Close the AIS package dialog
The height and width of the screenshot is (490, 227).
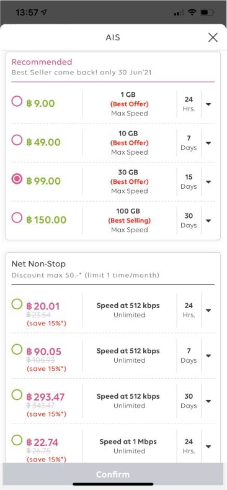click(x=213, y=37)
